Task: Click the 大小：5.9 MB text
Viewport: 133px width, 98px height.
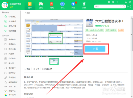Action: point(92,38)
